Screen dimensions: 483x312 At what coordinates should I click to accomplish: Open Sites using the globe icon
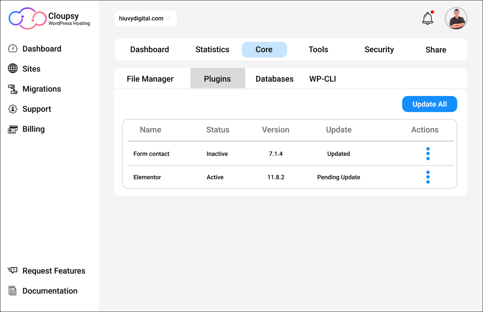pyautogui.click(x=12, y=68)
